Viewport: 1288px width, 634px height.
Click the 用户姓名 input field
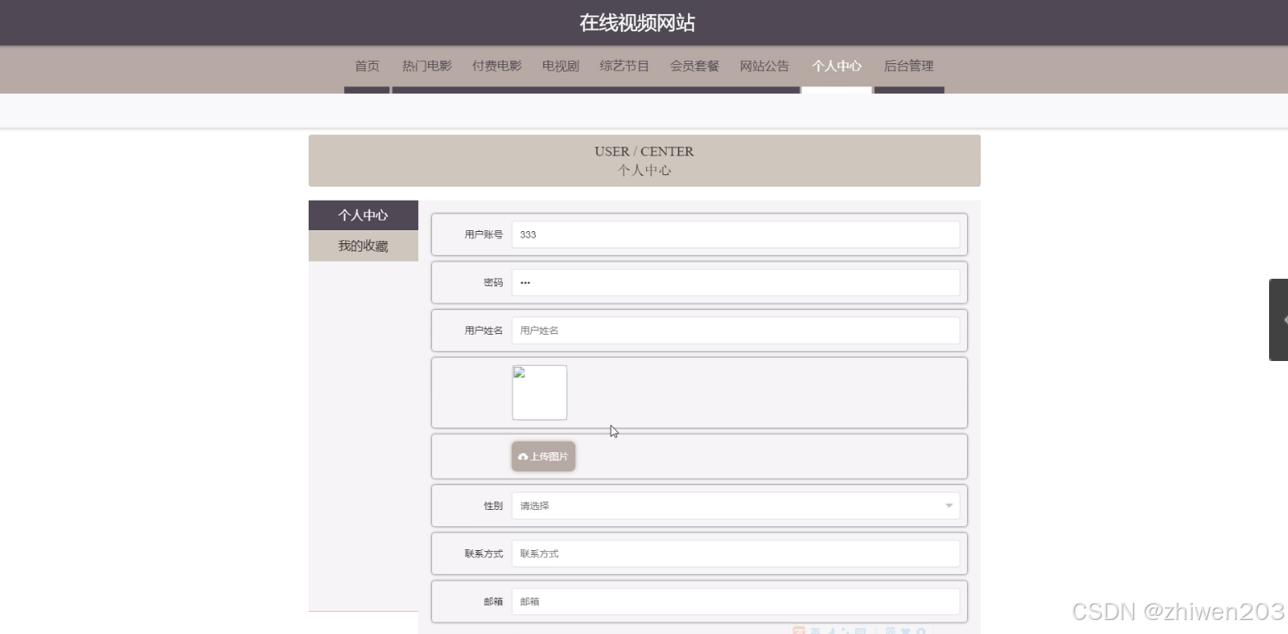[x=736, y=331]
